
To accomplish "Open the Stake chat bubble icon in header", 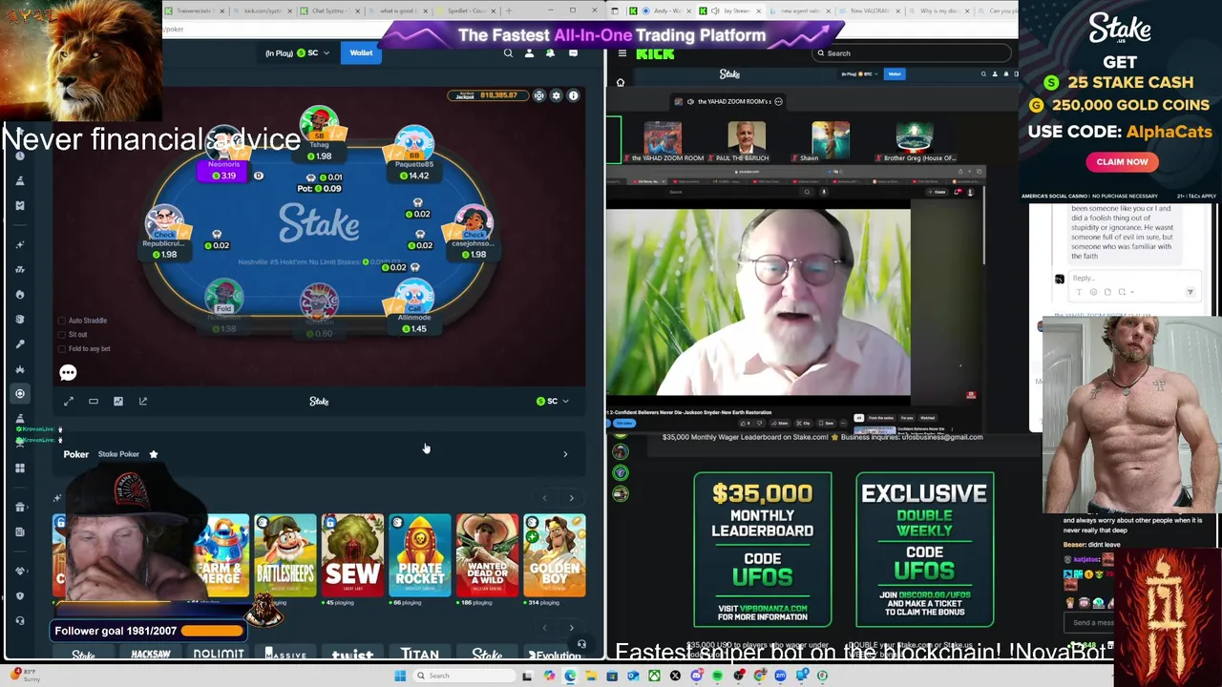I will [573, 53].
